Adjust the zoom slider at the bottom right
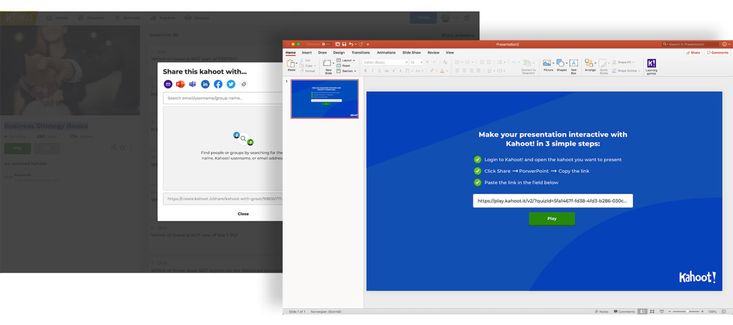This screenshot has height=325, width=733. click(x=687, y=311)
